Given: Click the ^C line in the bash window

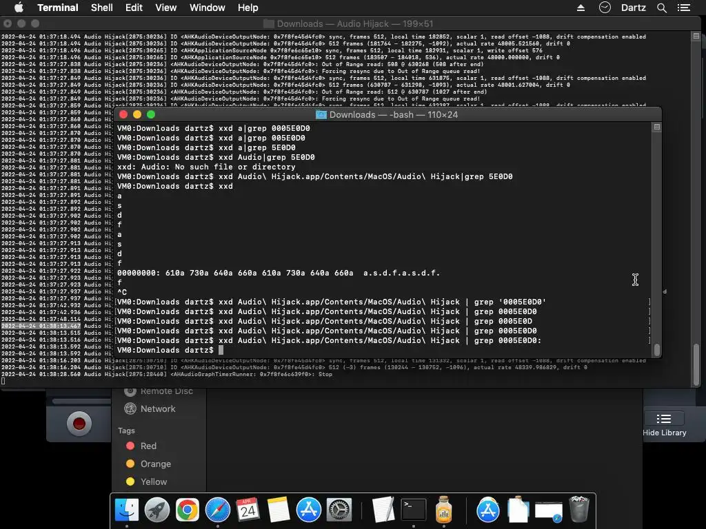Looking at the screenshot, I should [x=122, y=292].
